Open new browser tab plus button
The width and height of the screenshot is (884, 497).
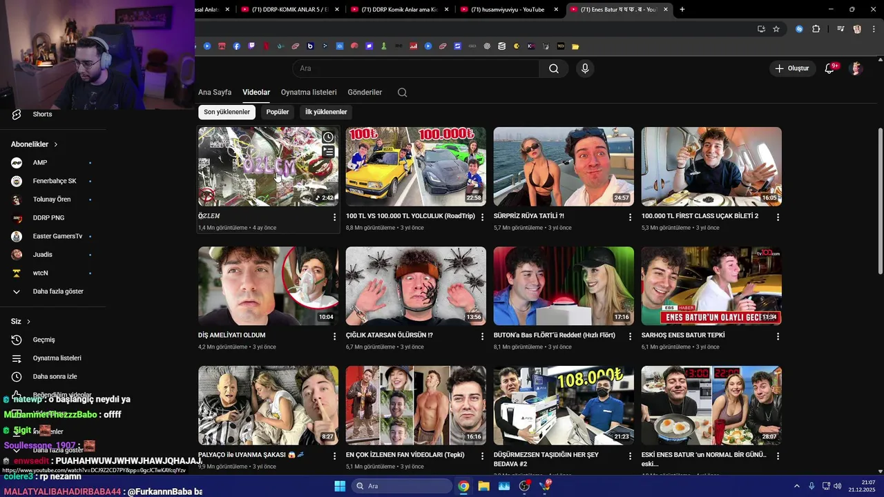[682, 10]
